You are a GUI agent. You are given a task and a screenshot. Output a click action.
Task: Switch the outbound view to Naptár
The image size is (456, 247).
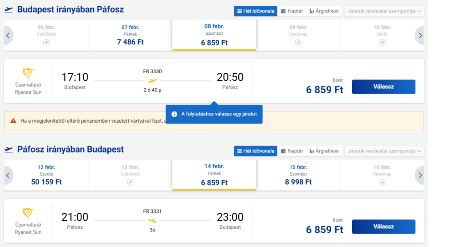[292, 11]
